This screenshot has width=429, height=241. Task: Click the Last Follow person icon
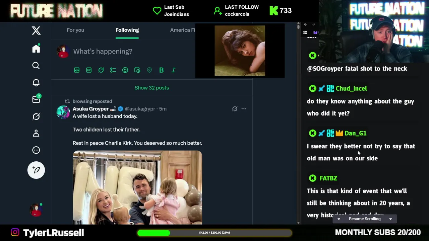click(x=218, y=11)
